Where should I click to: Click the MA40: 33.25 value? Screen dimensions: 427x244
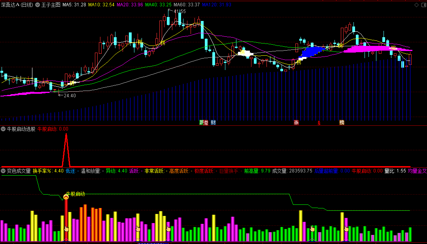pos(159,5)
